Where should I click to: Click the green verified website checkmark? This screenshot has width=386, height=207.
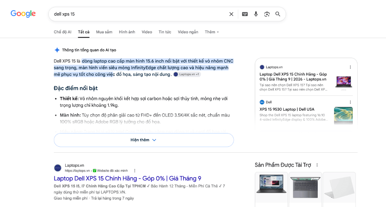point(95,170)
